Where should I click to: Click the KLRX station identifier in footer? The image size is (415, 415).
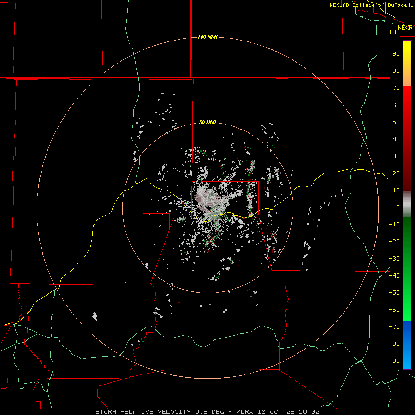coord(244,412)
